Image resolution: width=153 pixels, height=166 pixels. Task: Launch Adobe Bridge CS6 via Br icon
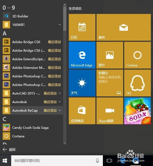[x=6, y=42]
